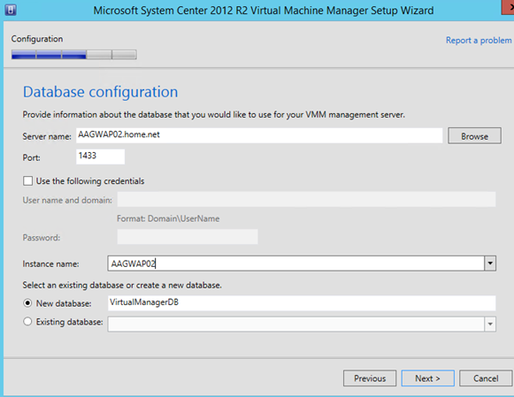514x397 pixels.
Task: Focus the Server name input field
Action: [x=259, y=135]
